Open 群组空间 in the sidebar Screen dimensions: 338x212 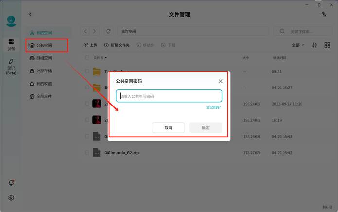[44, 58]
